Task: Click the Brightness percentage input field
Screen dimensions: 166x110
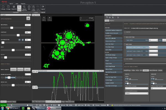Action: pos(28,25)
